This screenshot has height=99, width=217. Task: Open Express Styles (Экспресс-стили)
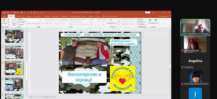coord(119,22)
